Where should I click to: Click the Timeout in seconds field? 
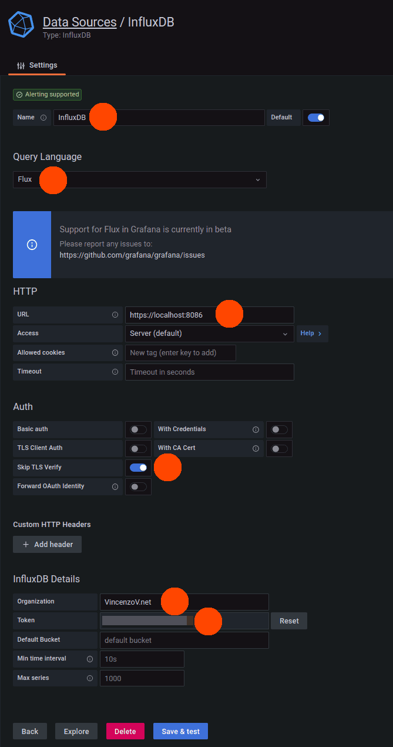coord(210,372)
